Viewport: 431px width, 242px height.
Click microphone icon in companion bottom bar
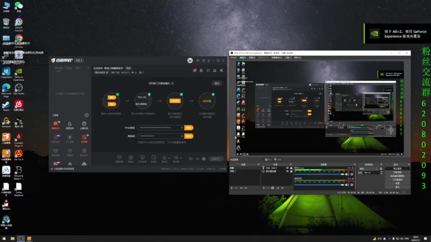(164, 158)
